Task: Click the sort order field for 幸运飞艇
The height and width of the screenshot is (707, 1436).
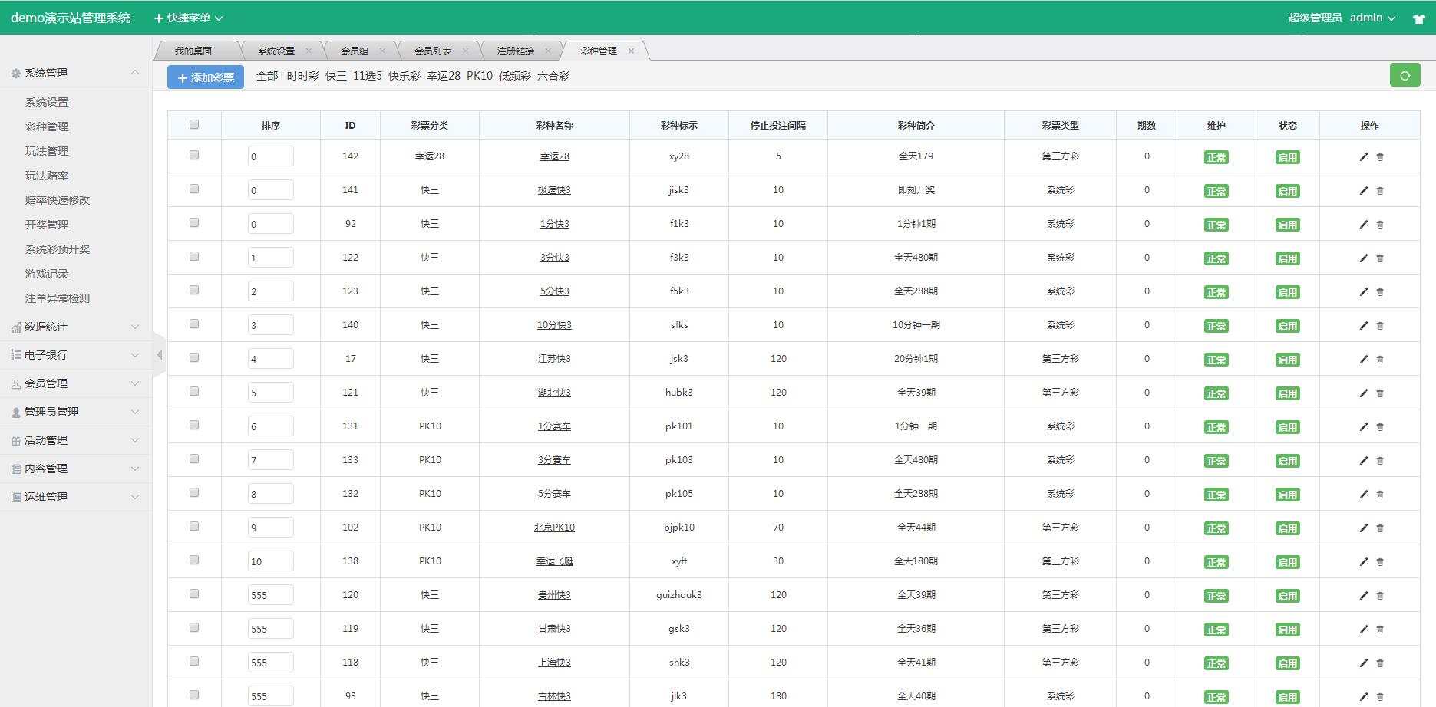Action: pyautogui.click(x=270, y=561)
